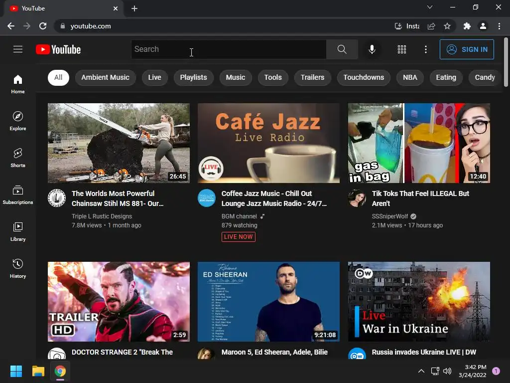Open Library in sidebar
This screenshot has width=510, height=383.
pyautogui.click(x=18, y=231)
